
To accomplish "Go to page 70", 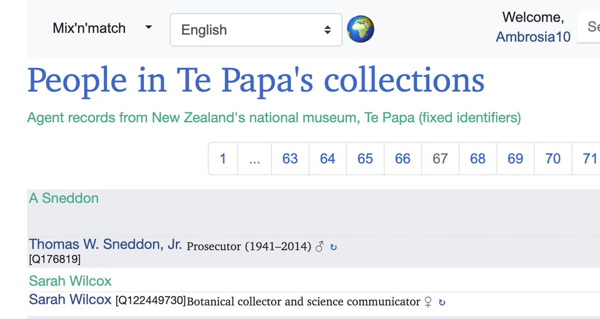I will (552, 159).
